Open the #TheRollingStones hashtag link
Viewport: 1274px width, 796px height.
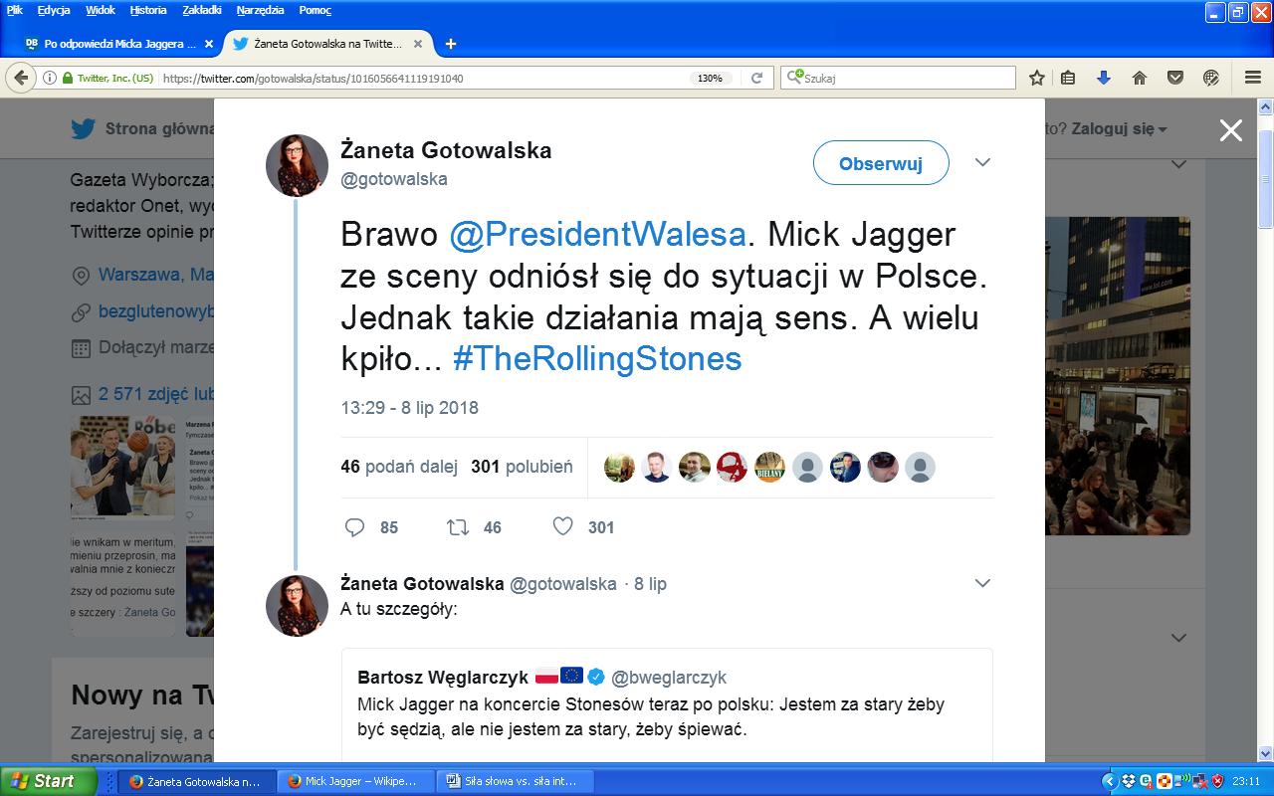point(597,358)
